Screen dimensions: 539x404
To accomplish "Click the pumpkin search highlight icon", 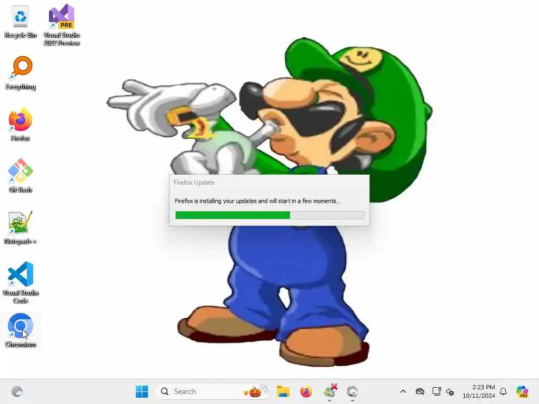I will coord(255,391).
